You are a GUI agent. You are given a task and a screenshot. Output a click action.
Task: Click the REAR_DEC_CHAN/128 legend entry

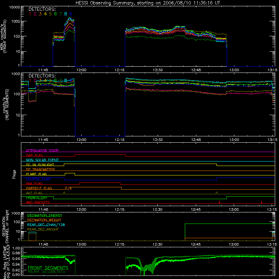coord(46,225)
